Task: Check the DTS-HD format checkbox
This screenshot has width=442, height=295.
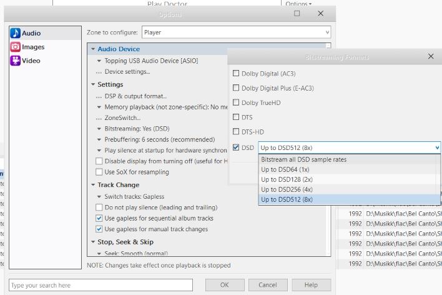Action: 236,131
